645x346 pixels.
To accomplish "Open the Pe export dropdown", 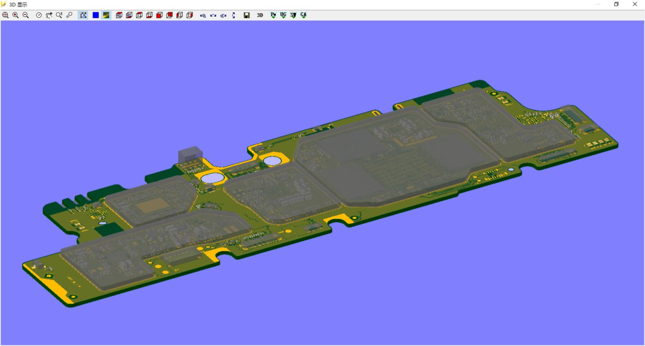I will coord(273,15).
